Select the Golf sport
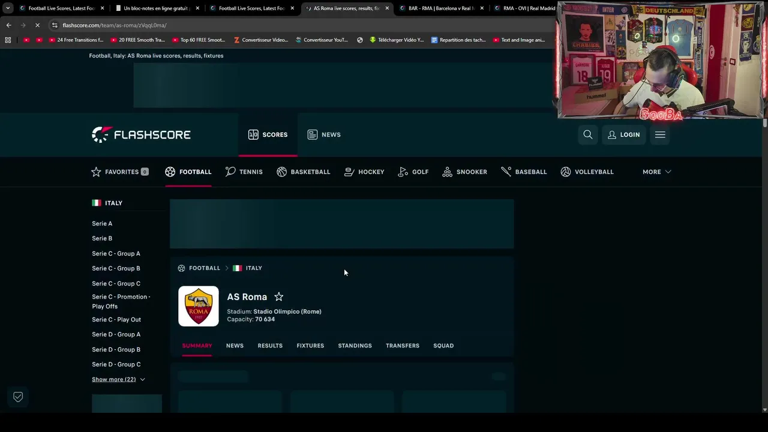 413,172
